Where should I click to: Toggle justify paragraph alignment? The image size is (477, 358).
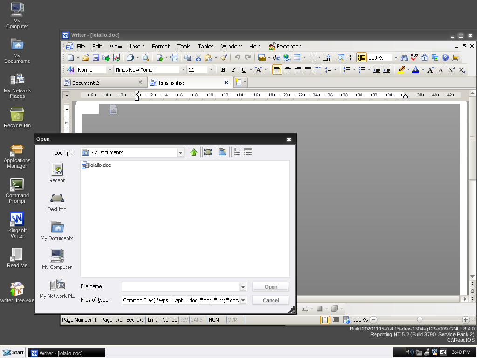click(308, 70)
